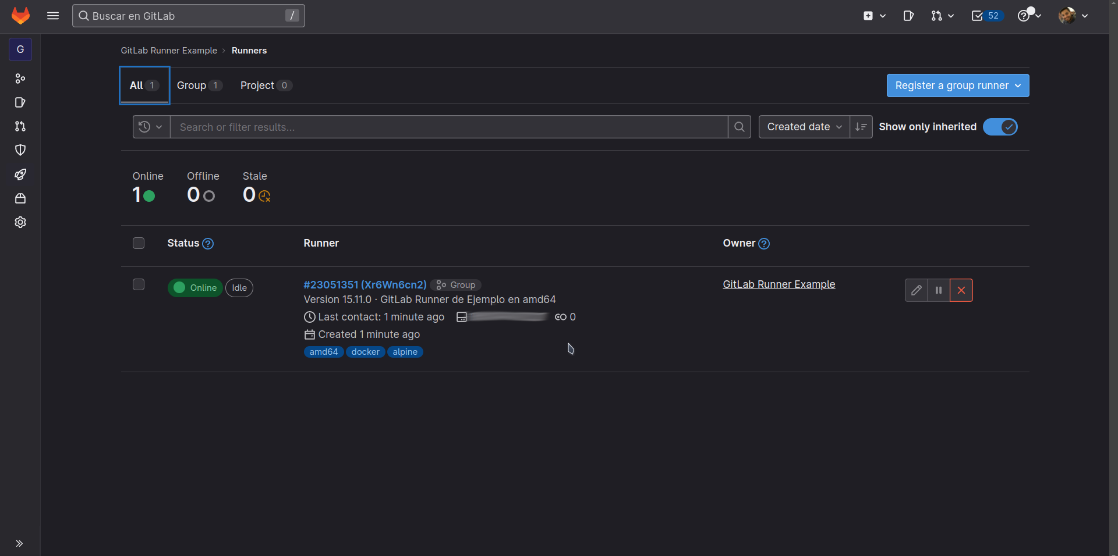Image resolution: width=1118 pixels, height=556 pixels.
Task: Open Settings gear in sidebar
Action: pyautogui.click(x=20, y=222)
